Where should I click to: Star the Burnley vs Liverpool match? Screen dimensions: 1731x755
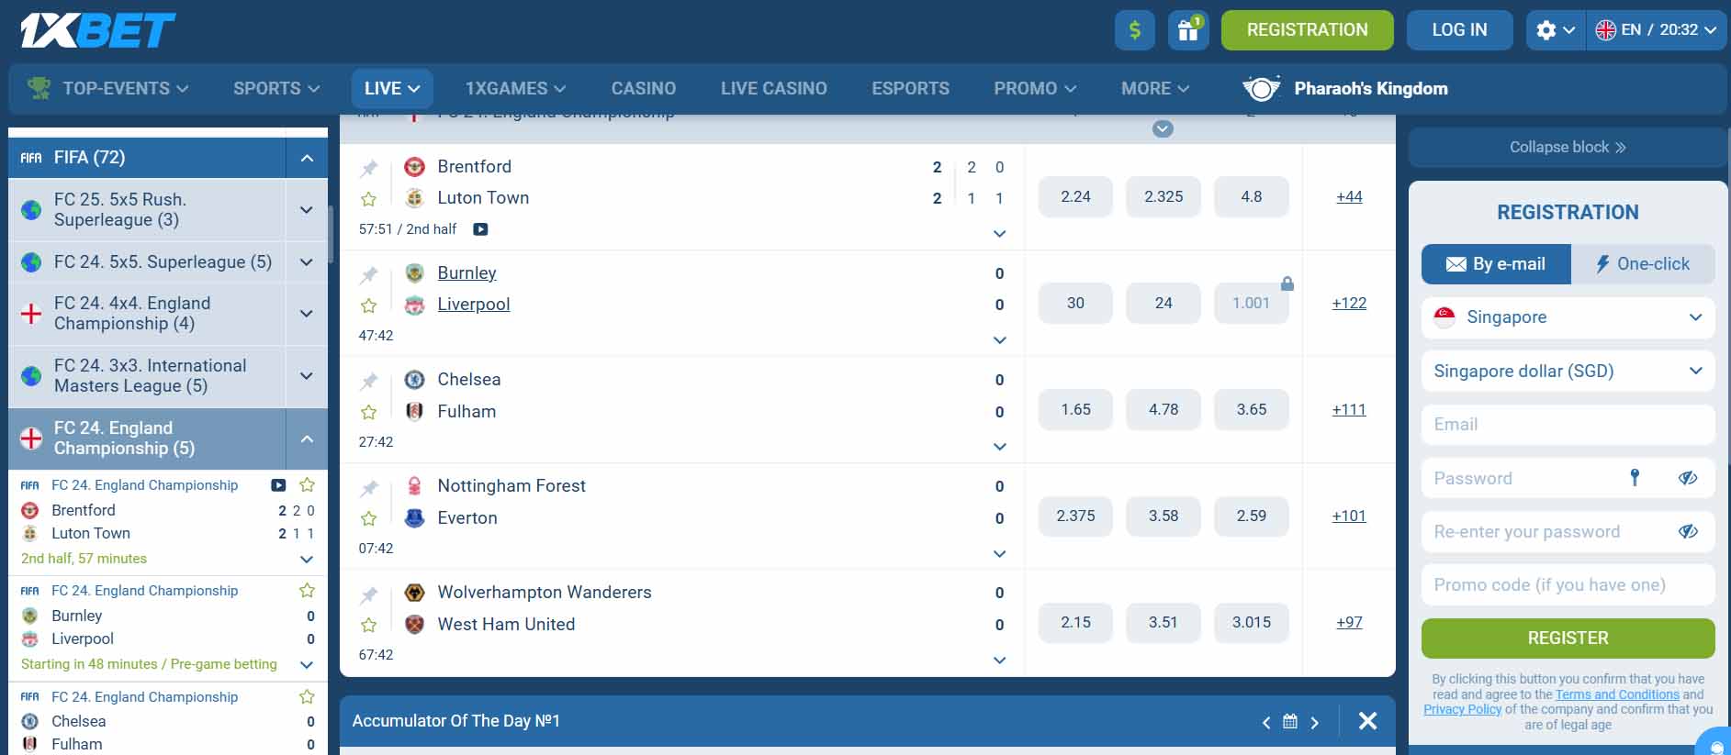[369, 305]
